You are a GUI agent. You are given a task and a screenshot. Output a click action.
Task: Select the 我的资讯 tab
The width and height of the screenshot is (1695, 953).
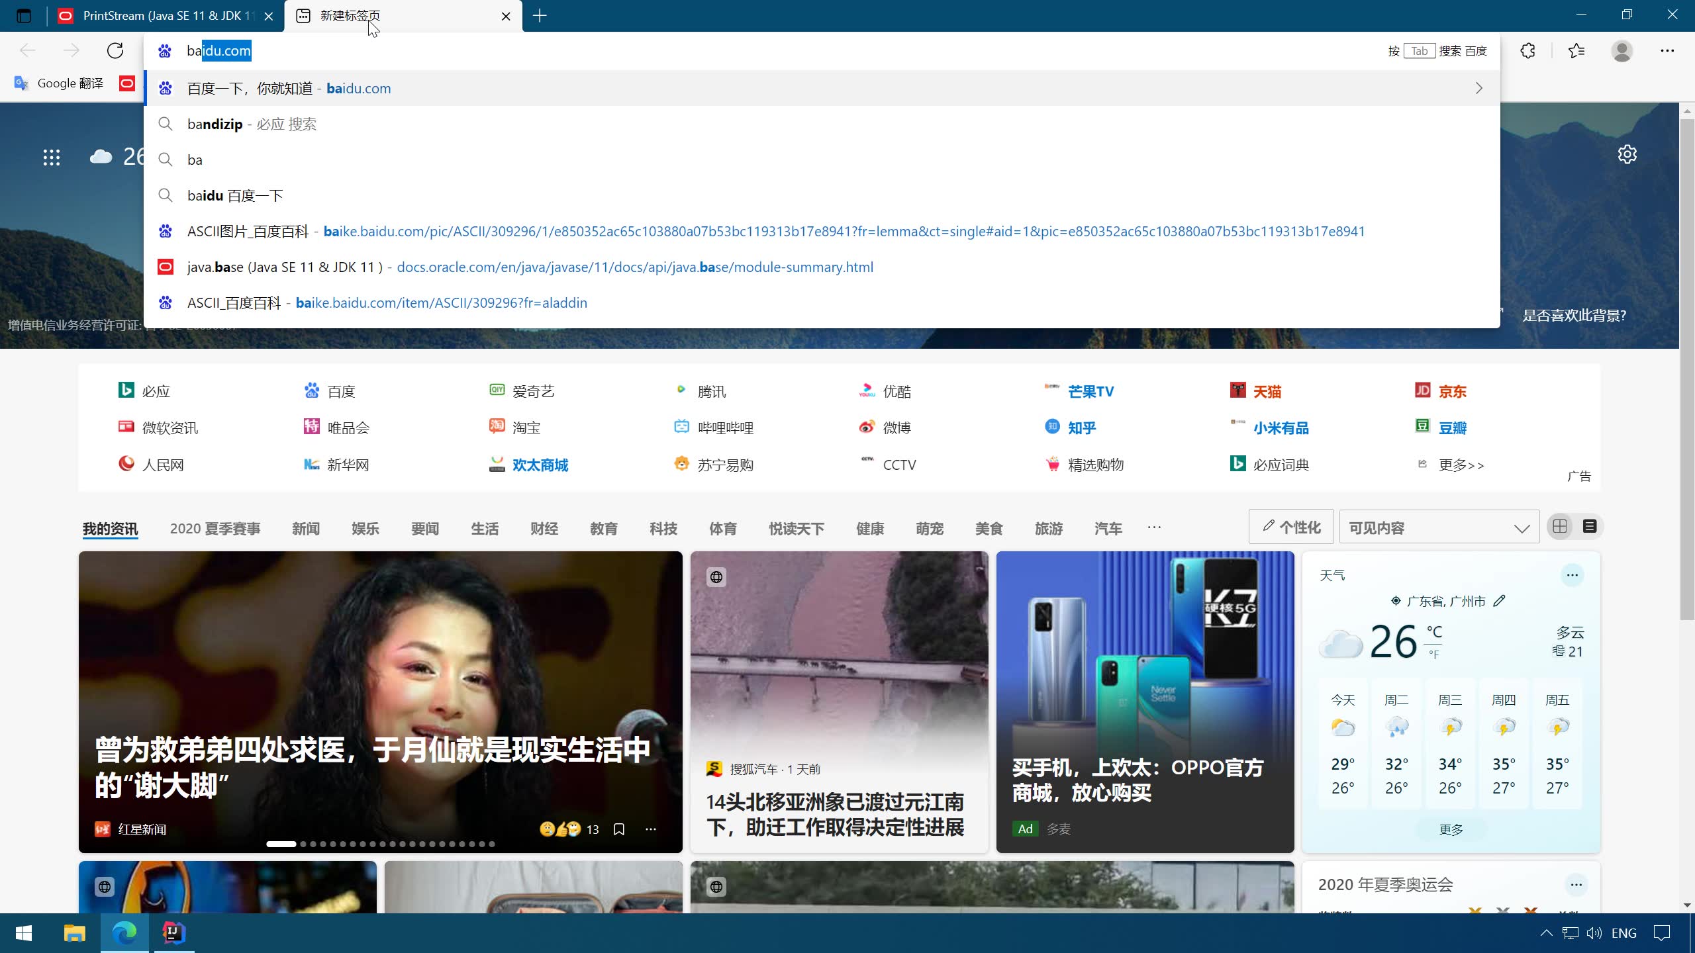110,528
